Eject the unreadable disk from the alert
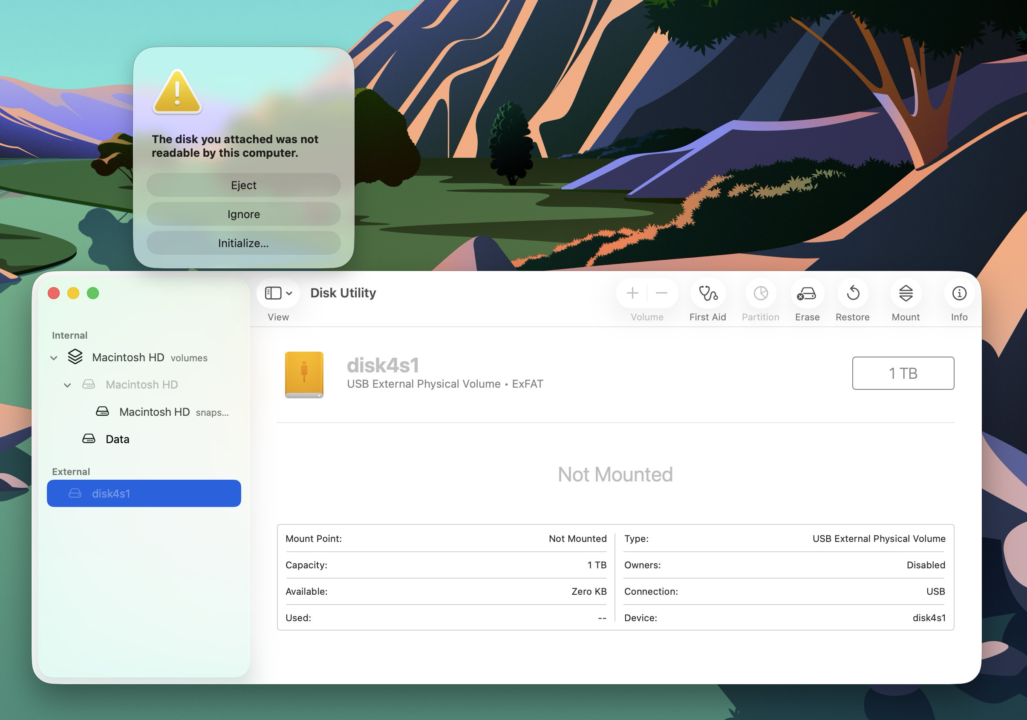1027x720 pixels. (x=243, y=185)
